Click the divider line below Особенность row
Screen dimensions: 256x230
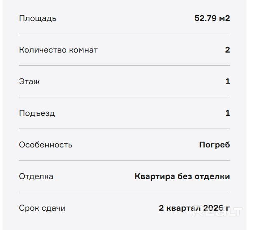coord(124,161)
